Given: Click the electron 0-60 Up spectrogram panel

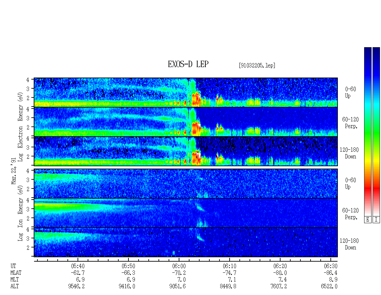Looking at the screenshot, I should click(x=186, y=92).
